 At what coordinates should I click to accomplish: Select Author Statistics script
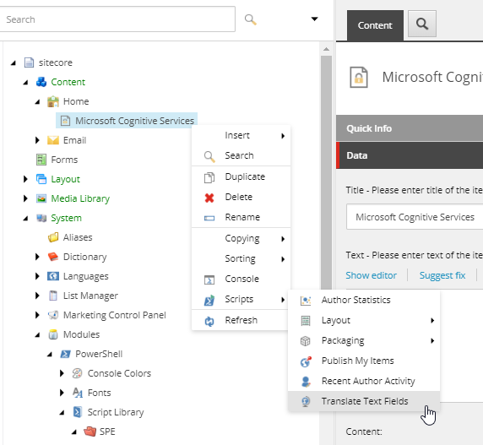click(364, 300)
